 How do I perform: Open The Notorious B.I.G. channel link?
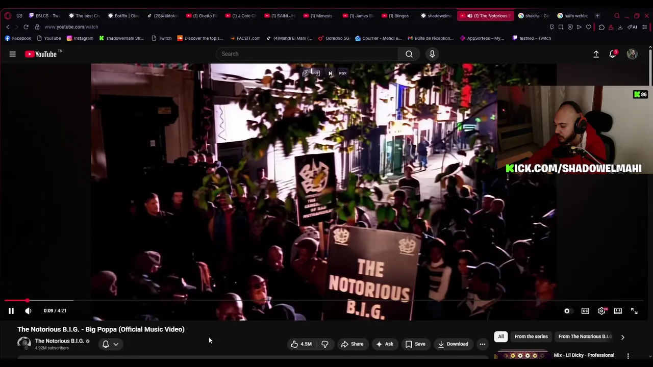[x=59, y=341]
